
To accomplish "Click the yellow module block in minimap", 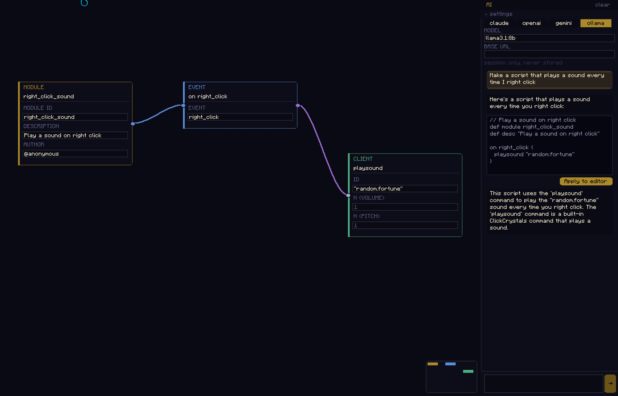I will [x=433, y=364].
